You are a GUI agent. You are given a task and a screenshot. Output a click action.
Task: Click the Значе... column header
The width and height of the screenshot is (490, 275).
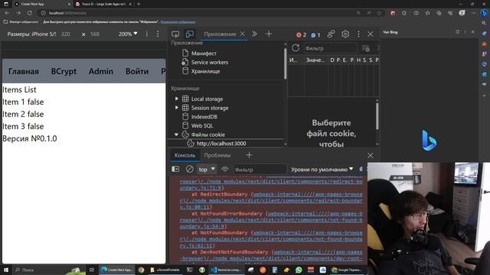point(315,60)
